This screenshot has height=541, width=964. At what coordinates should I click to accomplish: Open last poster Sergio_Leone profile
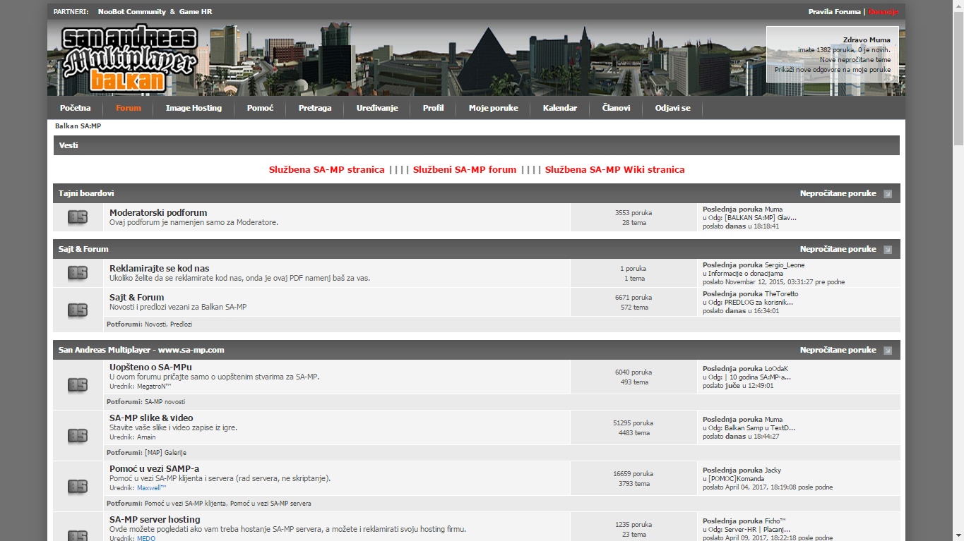click(x=785, y=265)
